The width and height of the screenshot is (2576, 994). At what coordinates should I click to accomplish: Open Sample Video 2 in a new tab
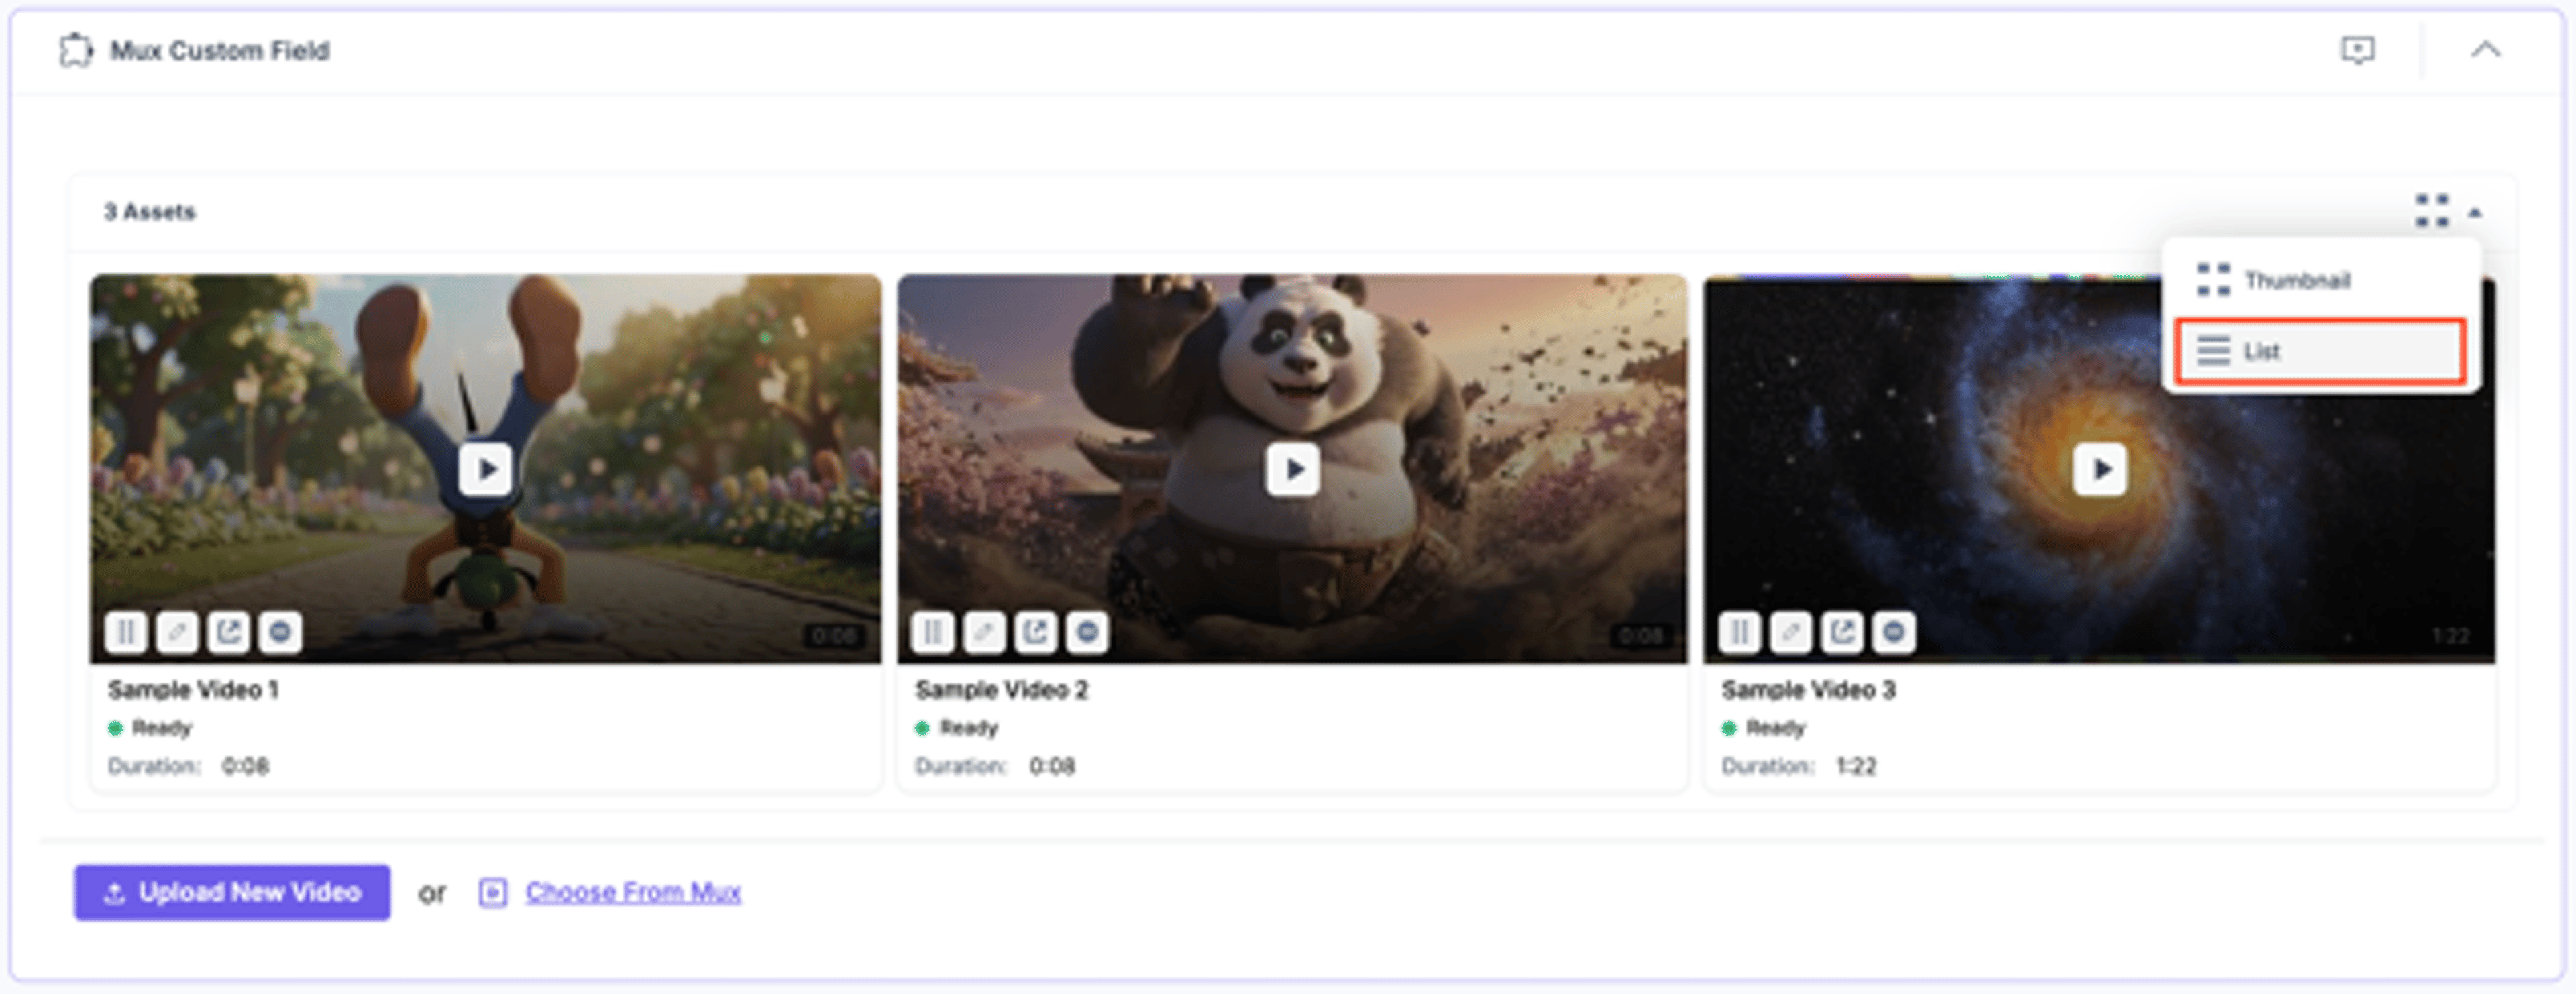(1036, 632)
